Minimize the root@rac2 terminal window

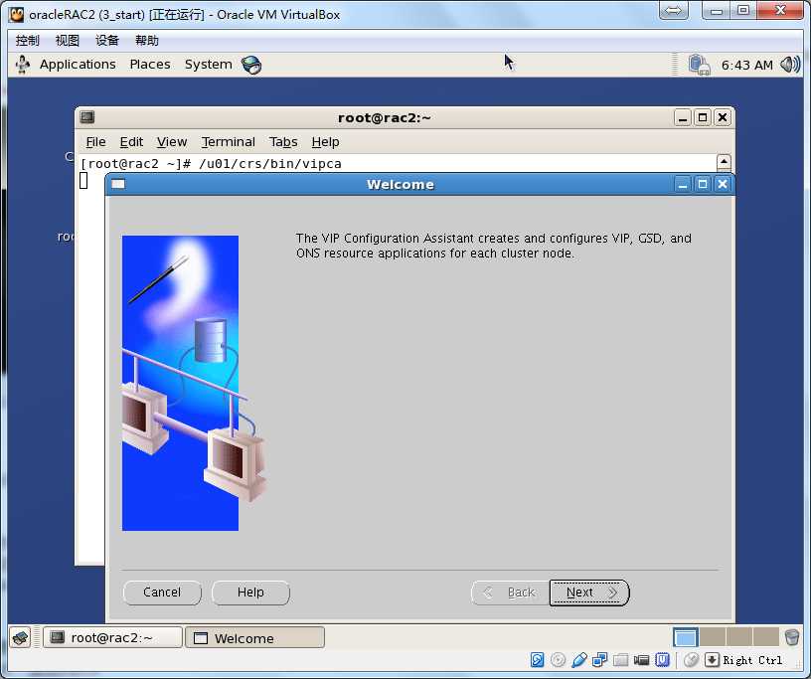pyautogui.click(x=683, y=118)
